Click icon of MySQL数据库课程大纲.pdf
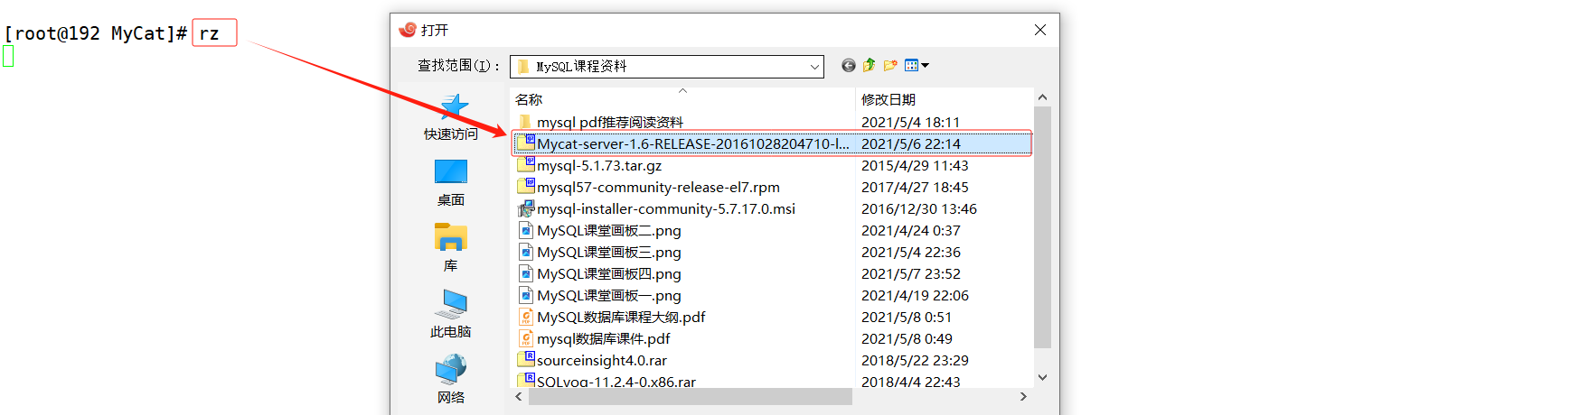 point(525,317)
